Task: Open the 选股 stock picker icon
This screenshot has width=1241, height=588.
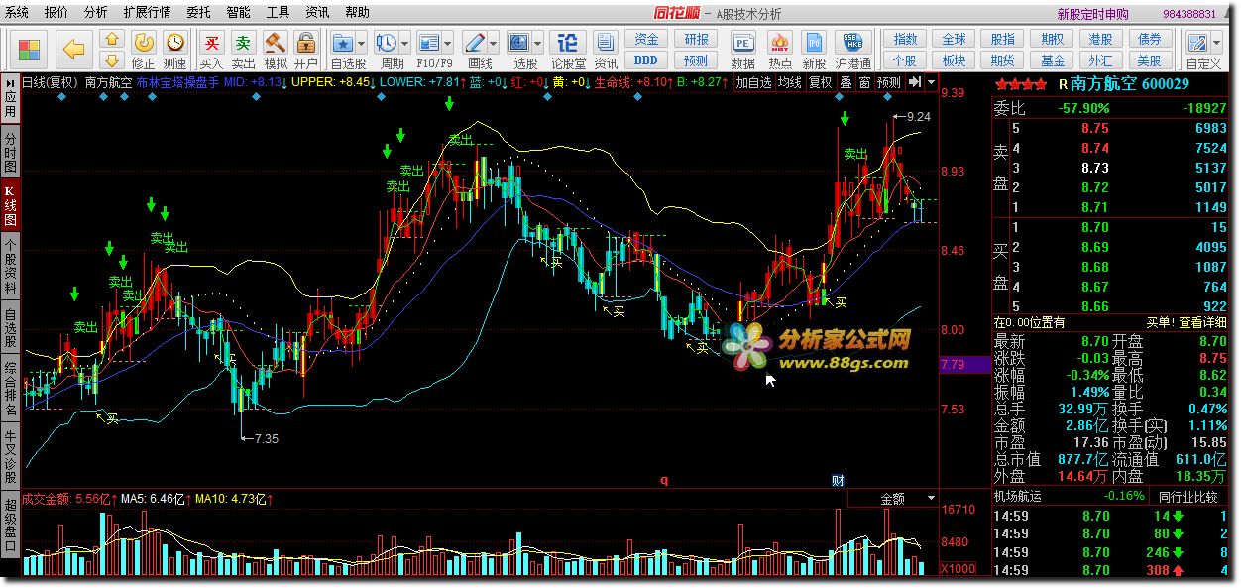Action: click(x=520, y=44)
